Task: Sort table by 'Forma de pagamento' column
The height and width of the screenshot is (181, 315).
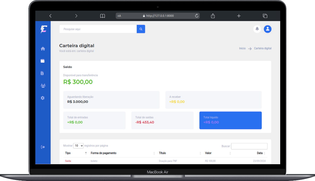Action: [x=123, y=153]
